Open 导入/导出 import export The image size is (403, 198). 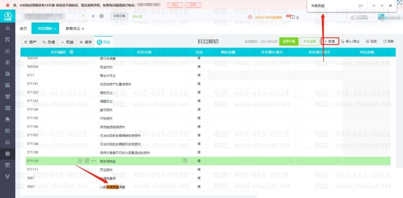click(x=350, y=41)
